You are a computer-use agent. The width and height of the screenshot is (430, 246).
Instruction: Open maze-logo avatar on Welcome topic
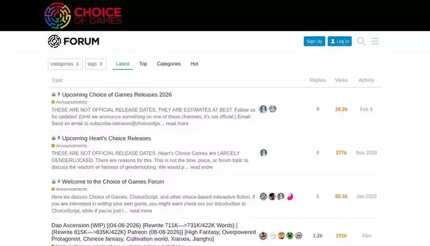click(x=263, y=196)
